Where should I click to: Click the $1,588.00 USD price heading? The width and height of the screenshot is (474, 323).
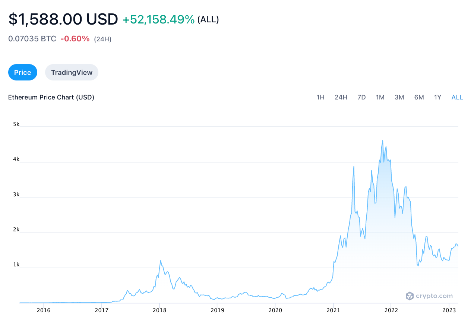tap(63, 19)
